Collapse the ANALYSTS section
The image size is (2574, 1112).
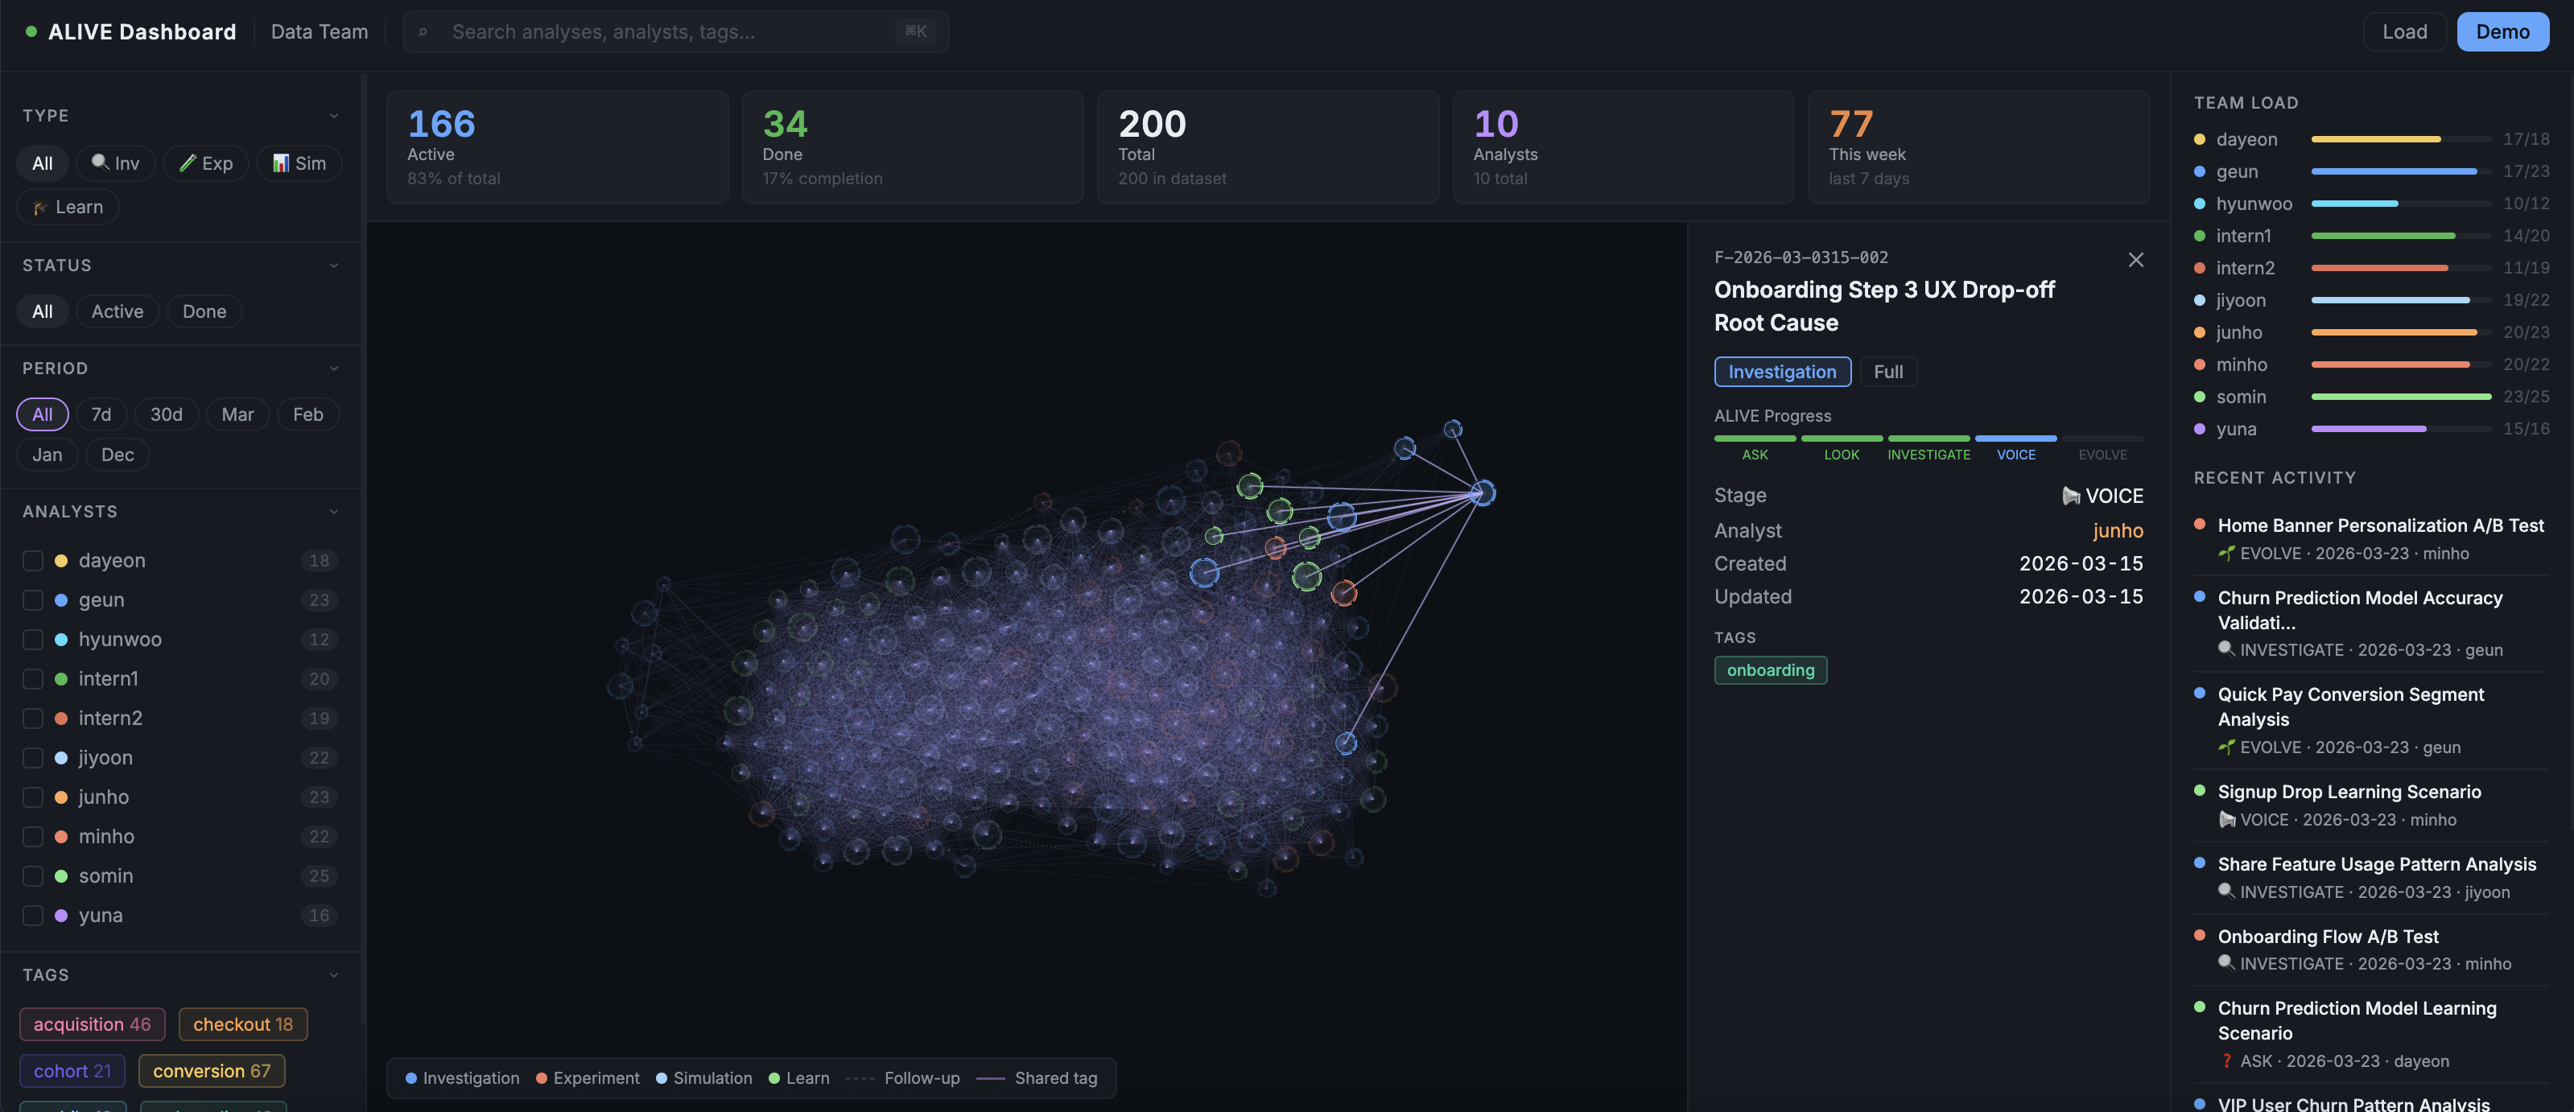coord(334,511)
